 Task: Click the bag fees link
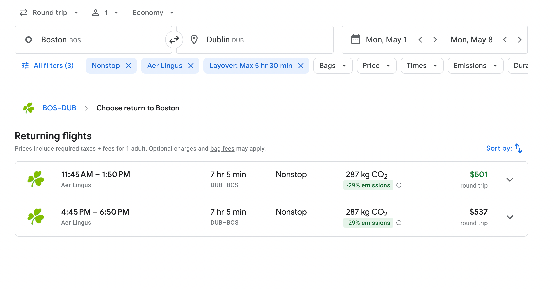click(x=222, y=149)
